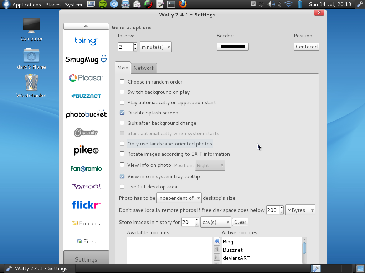The height and width of the screenshot is (273, 365).
Task: Open the Flickr module
Action: point(86,205)
